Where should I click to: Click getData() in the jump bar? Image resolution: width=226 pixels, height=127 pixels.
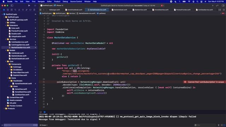coord(101,13)
